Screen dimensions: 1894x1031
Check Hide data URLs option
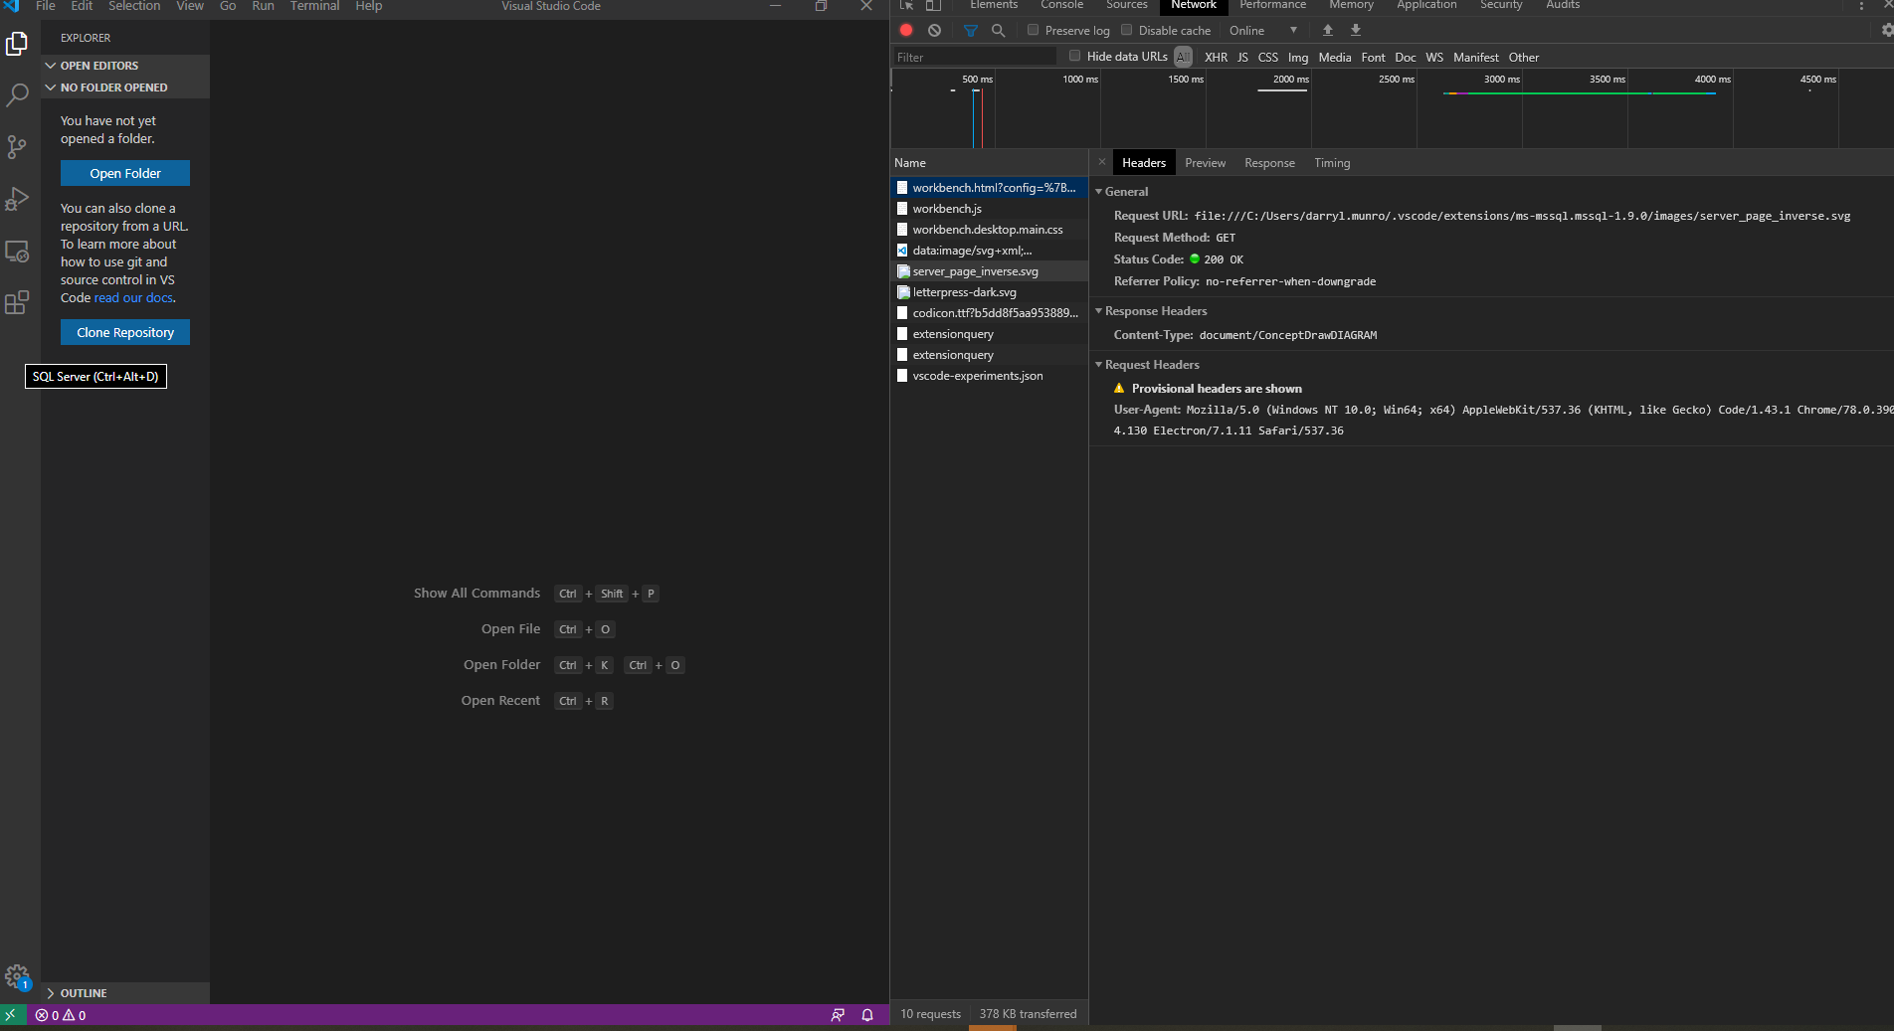pyautogui.click(x=1074, y=56)
